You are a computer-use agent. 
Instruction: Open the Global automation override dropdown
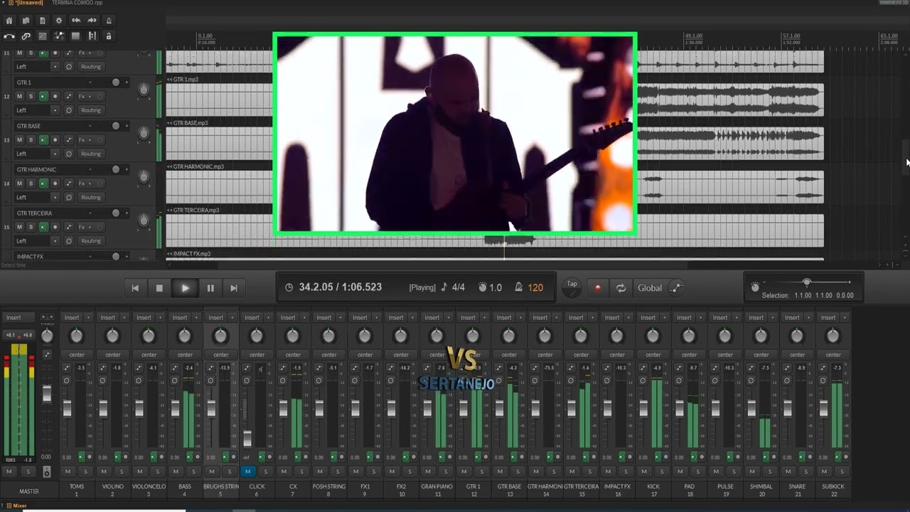point(650,288)
